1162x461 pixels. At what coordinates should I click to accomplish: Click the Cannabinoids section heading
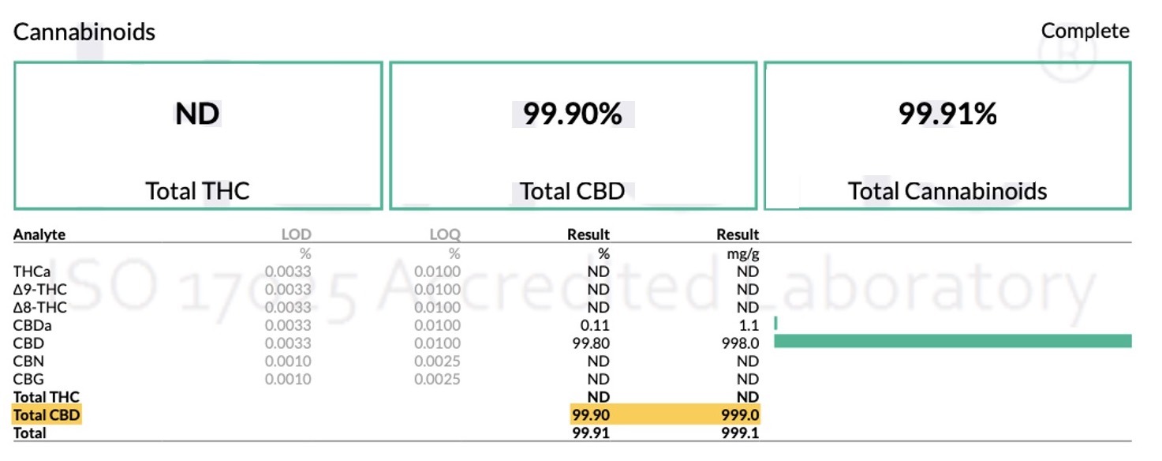click(84, 32)
